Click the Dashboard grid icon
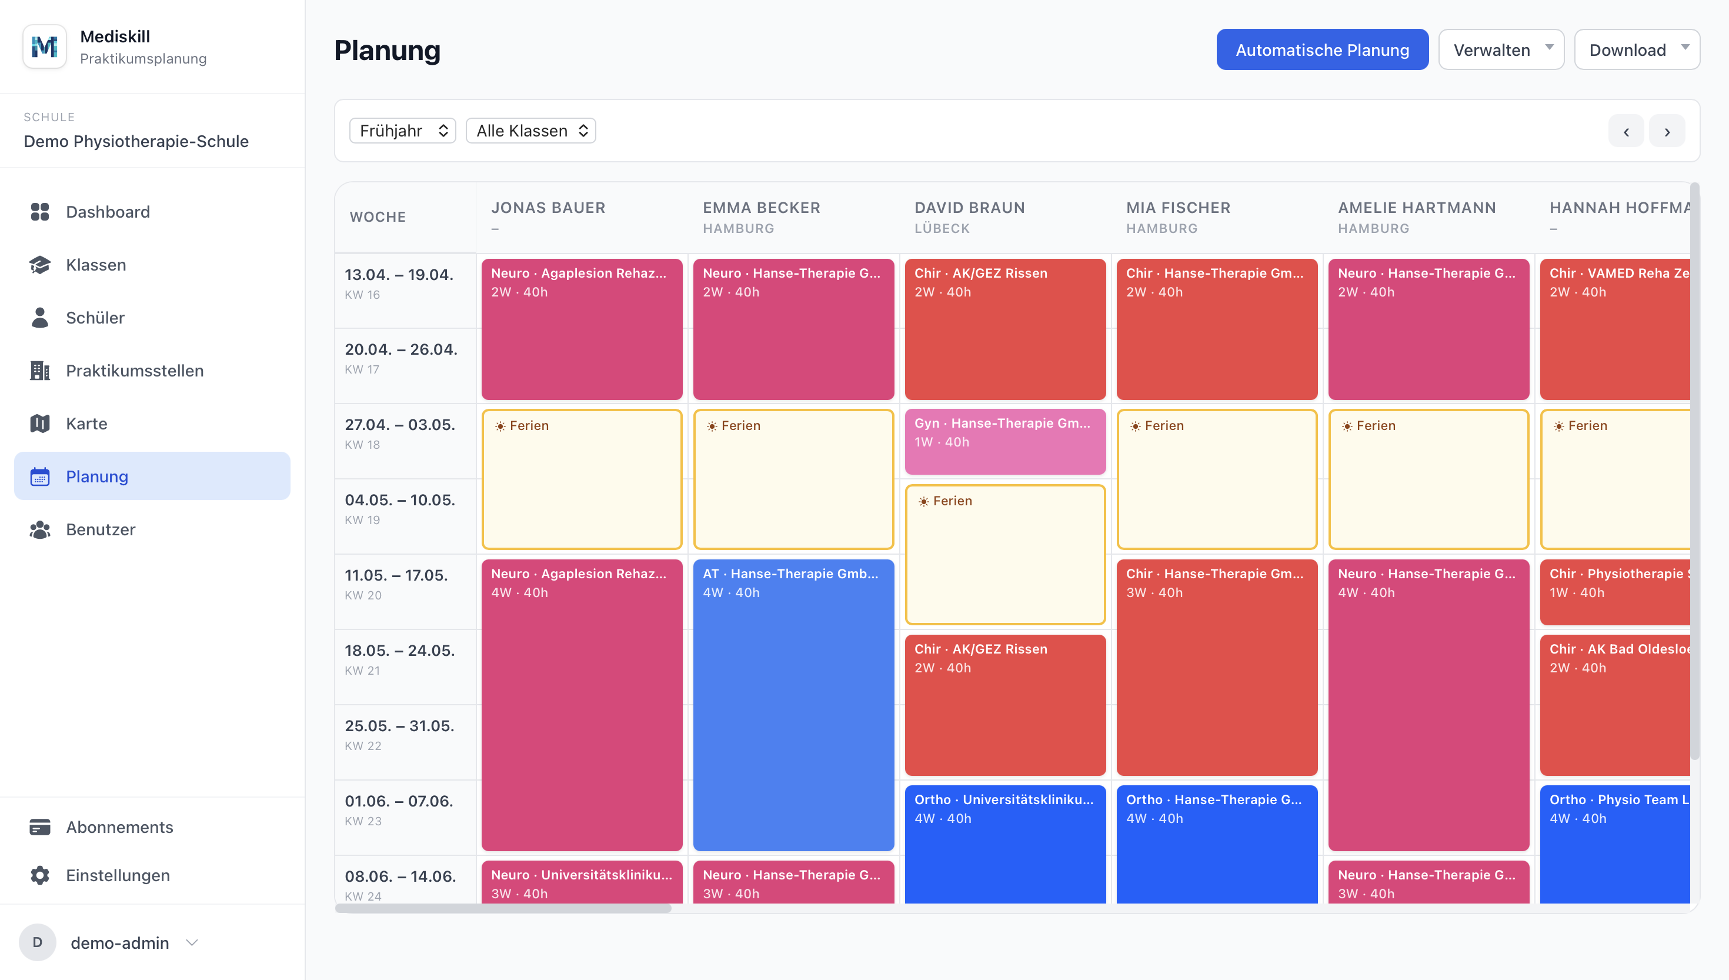Screen dimensions: 1729x980 coord(39,212)
